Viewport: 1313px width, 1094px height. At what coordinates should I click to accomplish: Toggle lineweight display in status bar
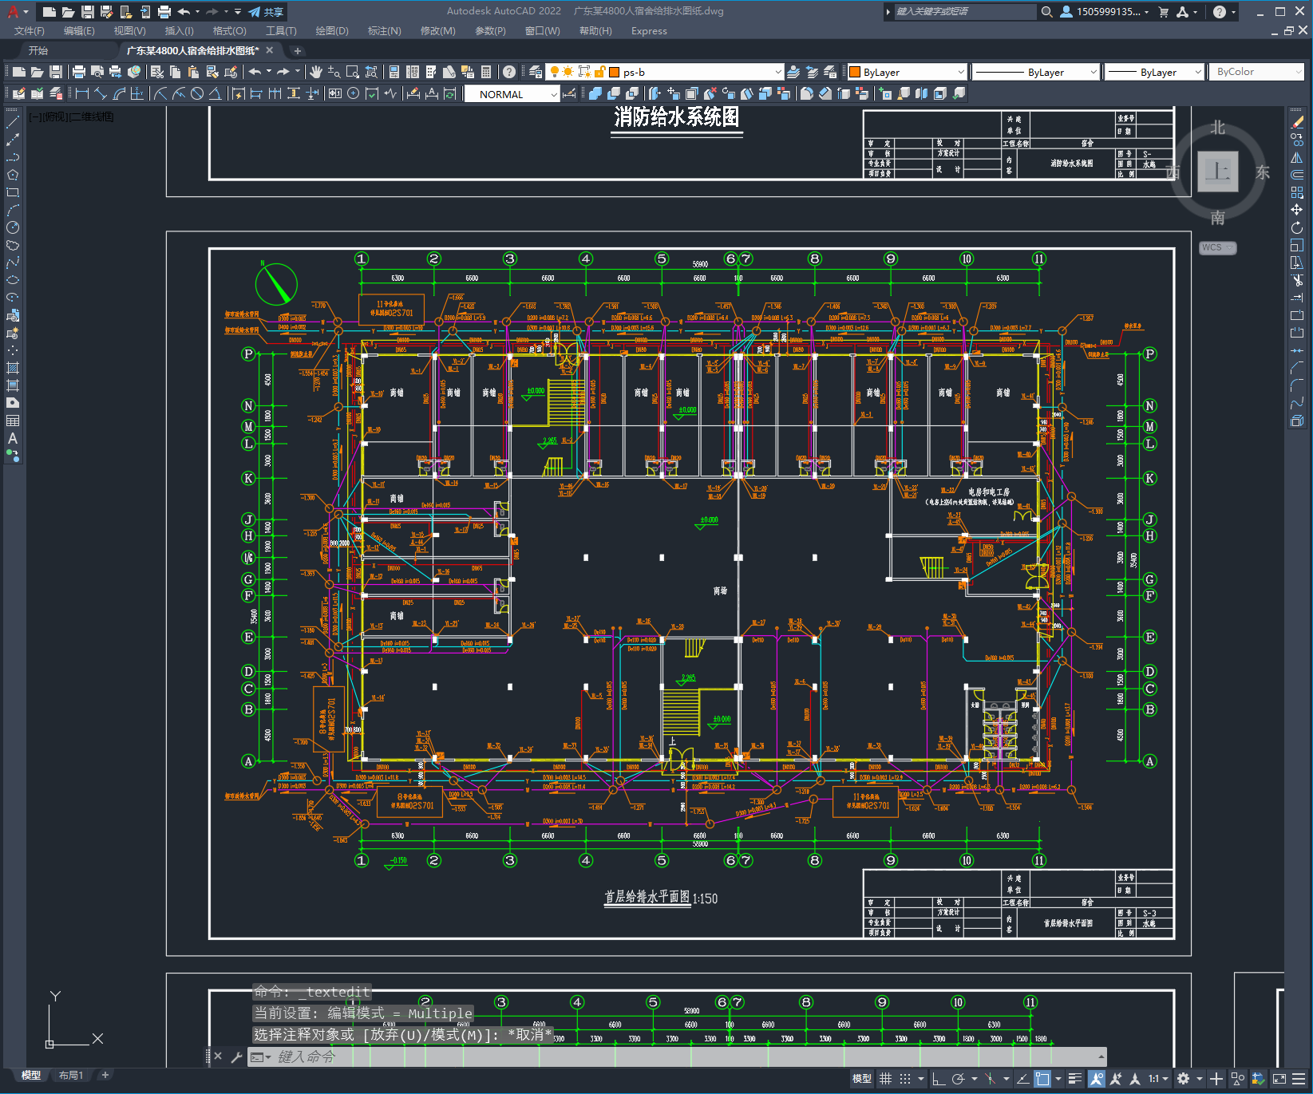point(1075,1079)
